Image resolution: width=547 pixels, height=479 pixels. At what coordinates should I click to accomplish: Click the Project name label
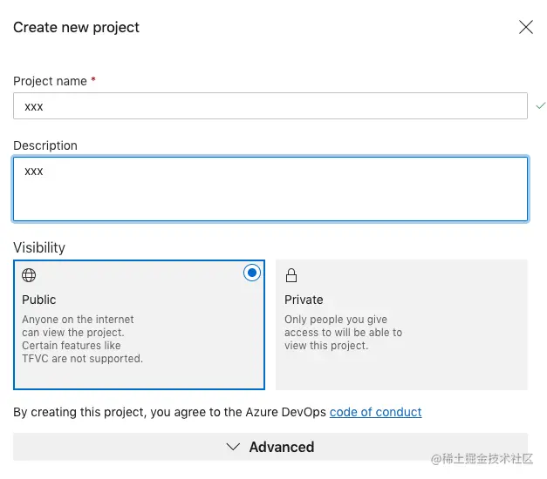[50, 81]
